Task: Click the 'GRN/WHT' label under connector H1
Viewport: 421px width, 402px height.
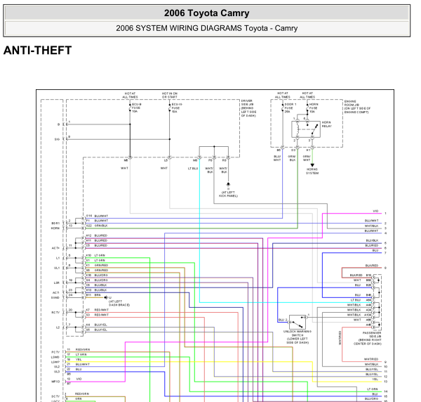Action: click(307, 158)
